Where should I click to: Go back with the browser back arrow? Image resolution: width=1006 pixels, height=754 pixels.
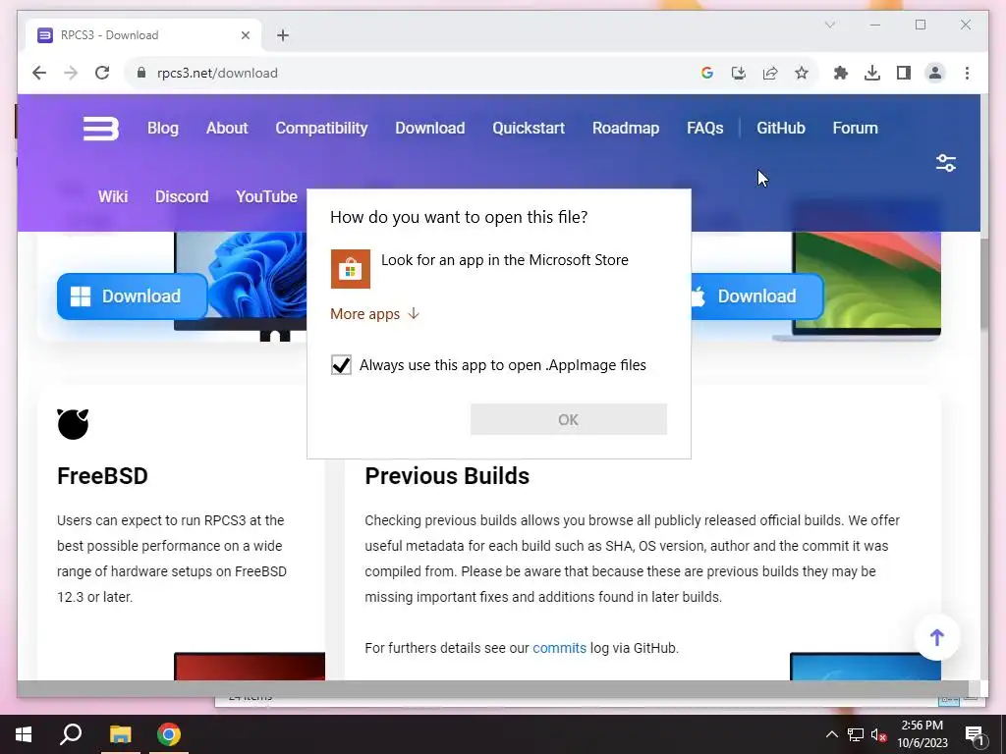coord(39,73)
